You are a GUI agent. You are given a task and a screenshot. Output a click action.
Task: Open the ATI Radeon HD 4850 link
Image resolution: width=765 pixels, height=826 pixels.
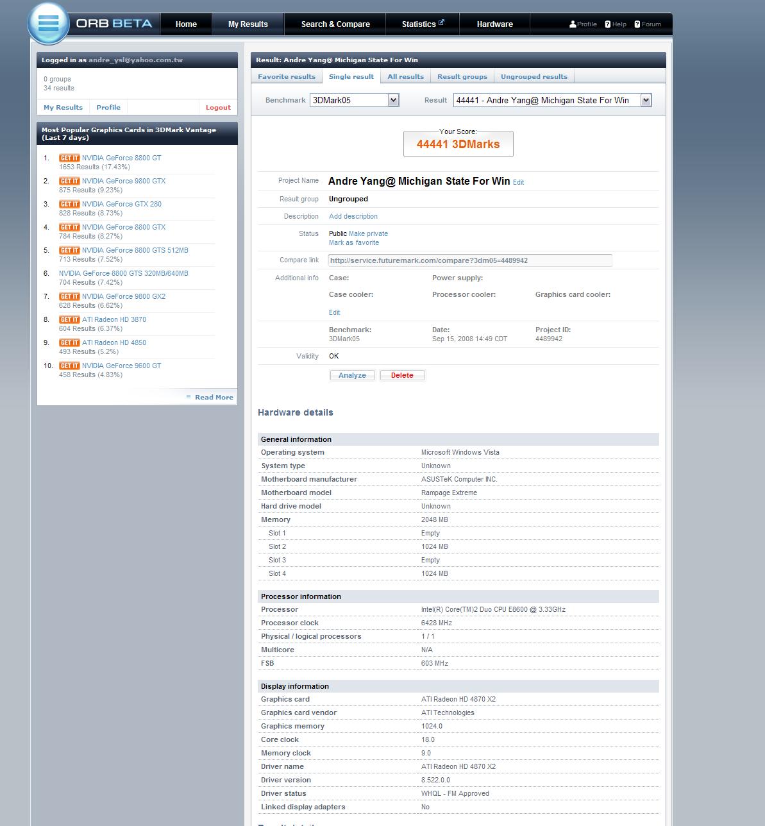[x=114, y=342]
